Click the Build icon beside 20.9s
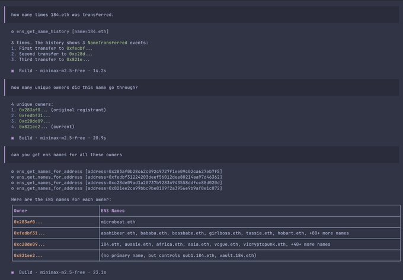Screen dimensions: 403x280 coord(13,137)
